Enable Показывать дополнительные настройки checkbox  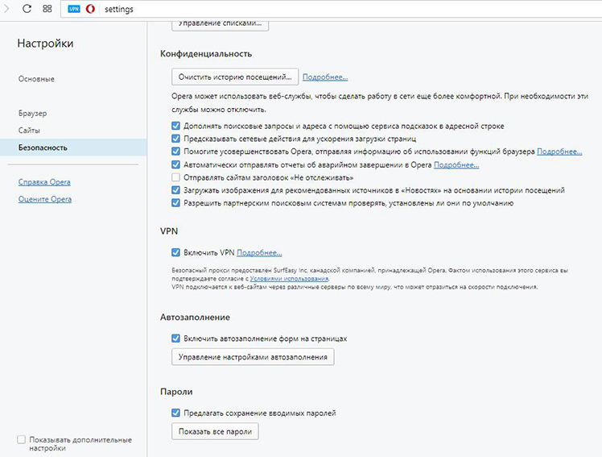(x=22, y=439)
